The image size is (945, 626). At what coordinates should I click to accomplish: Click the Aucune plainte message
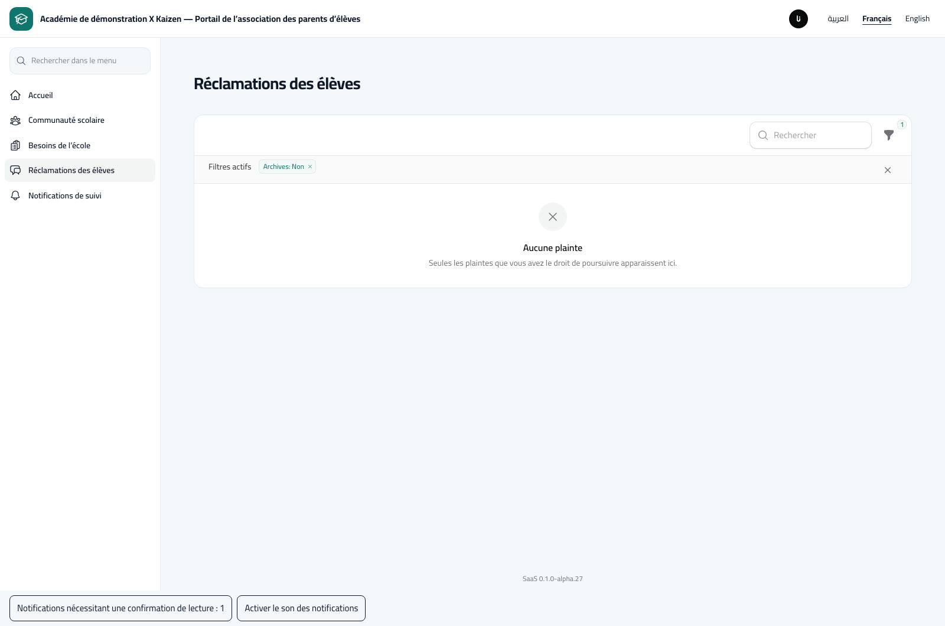point(553,248)
